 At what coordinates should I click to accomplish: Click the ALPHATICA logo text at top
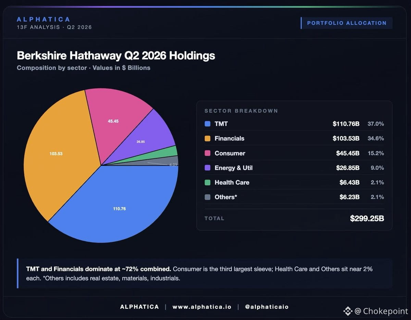(x=43, y=19)
